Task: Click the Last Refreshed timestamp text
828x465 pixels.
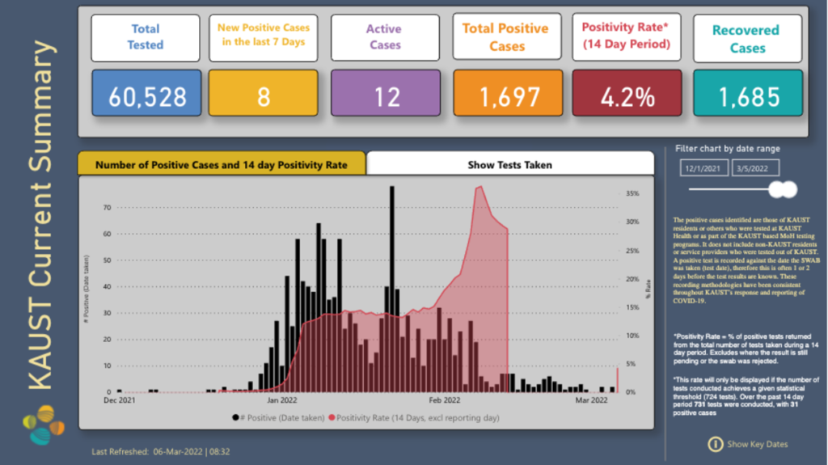Action: point(160,451)
